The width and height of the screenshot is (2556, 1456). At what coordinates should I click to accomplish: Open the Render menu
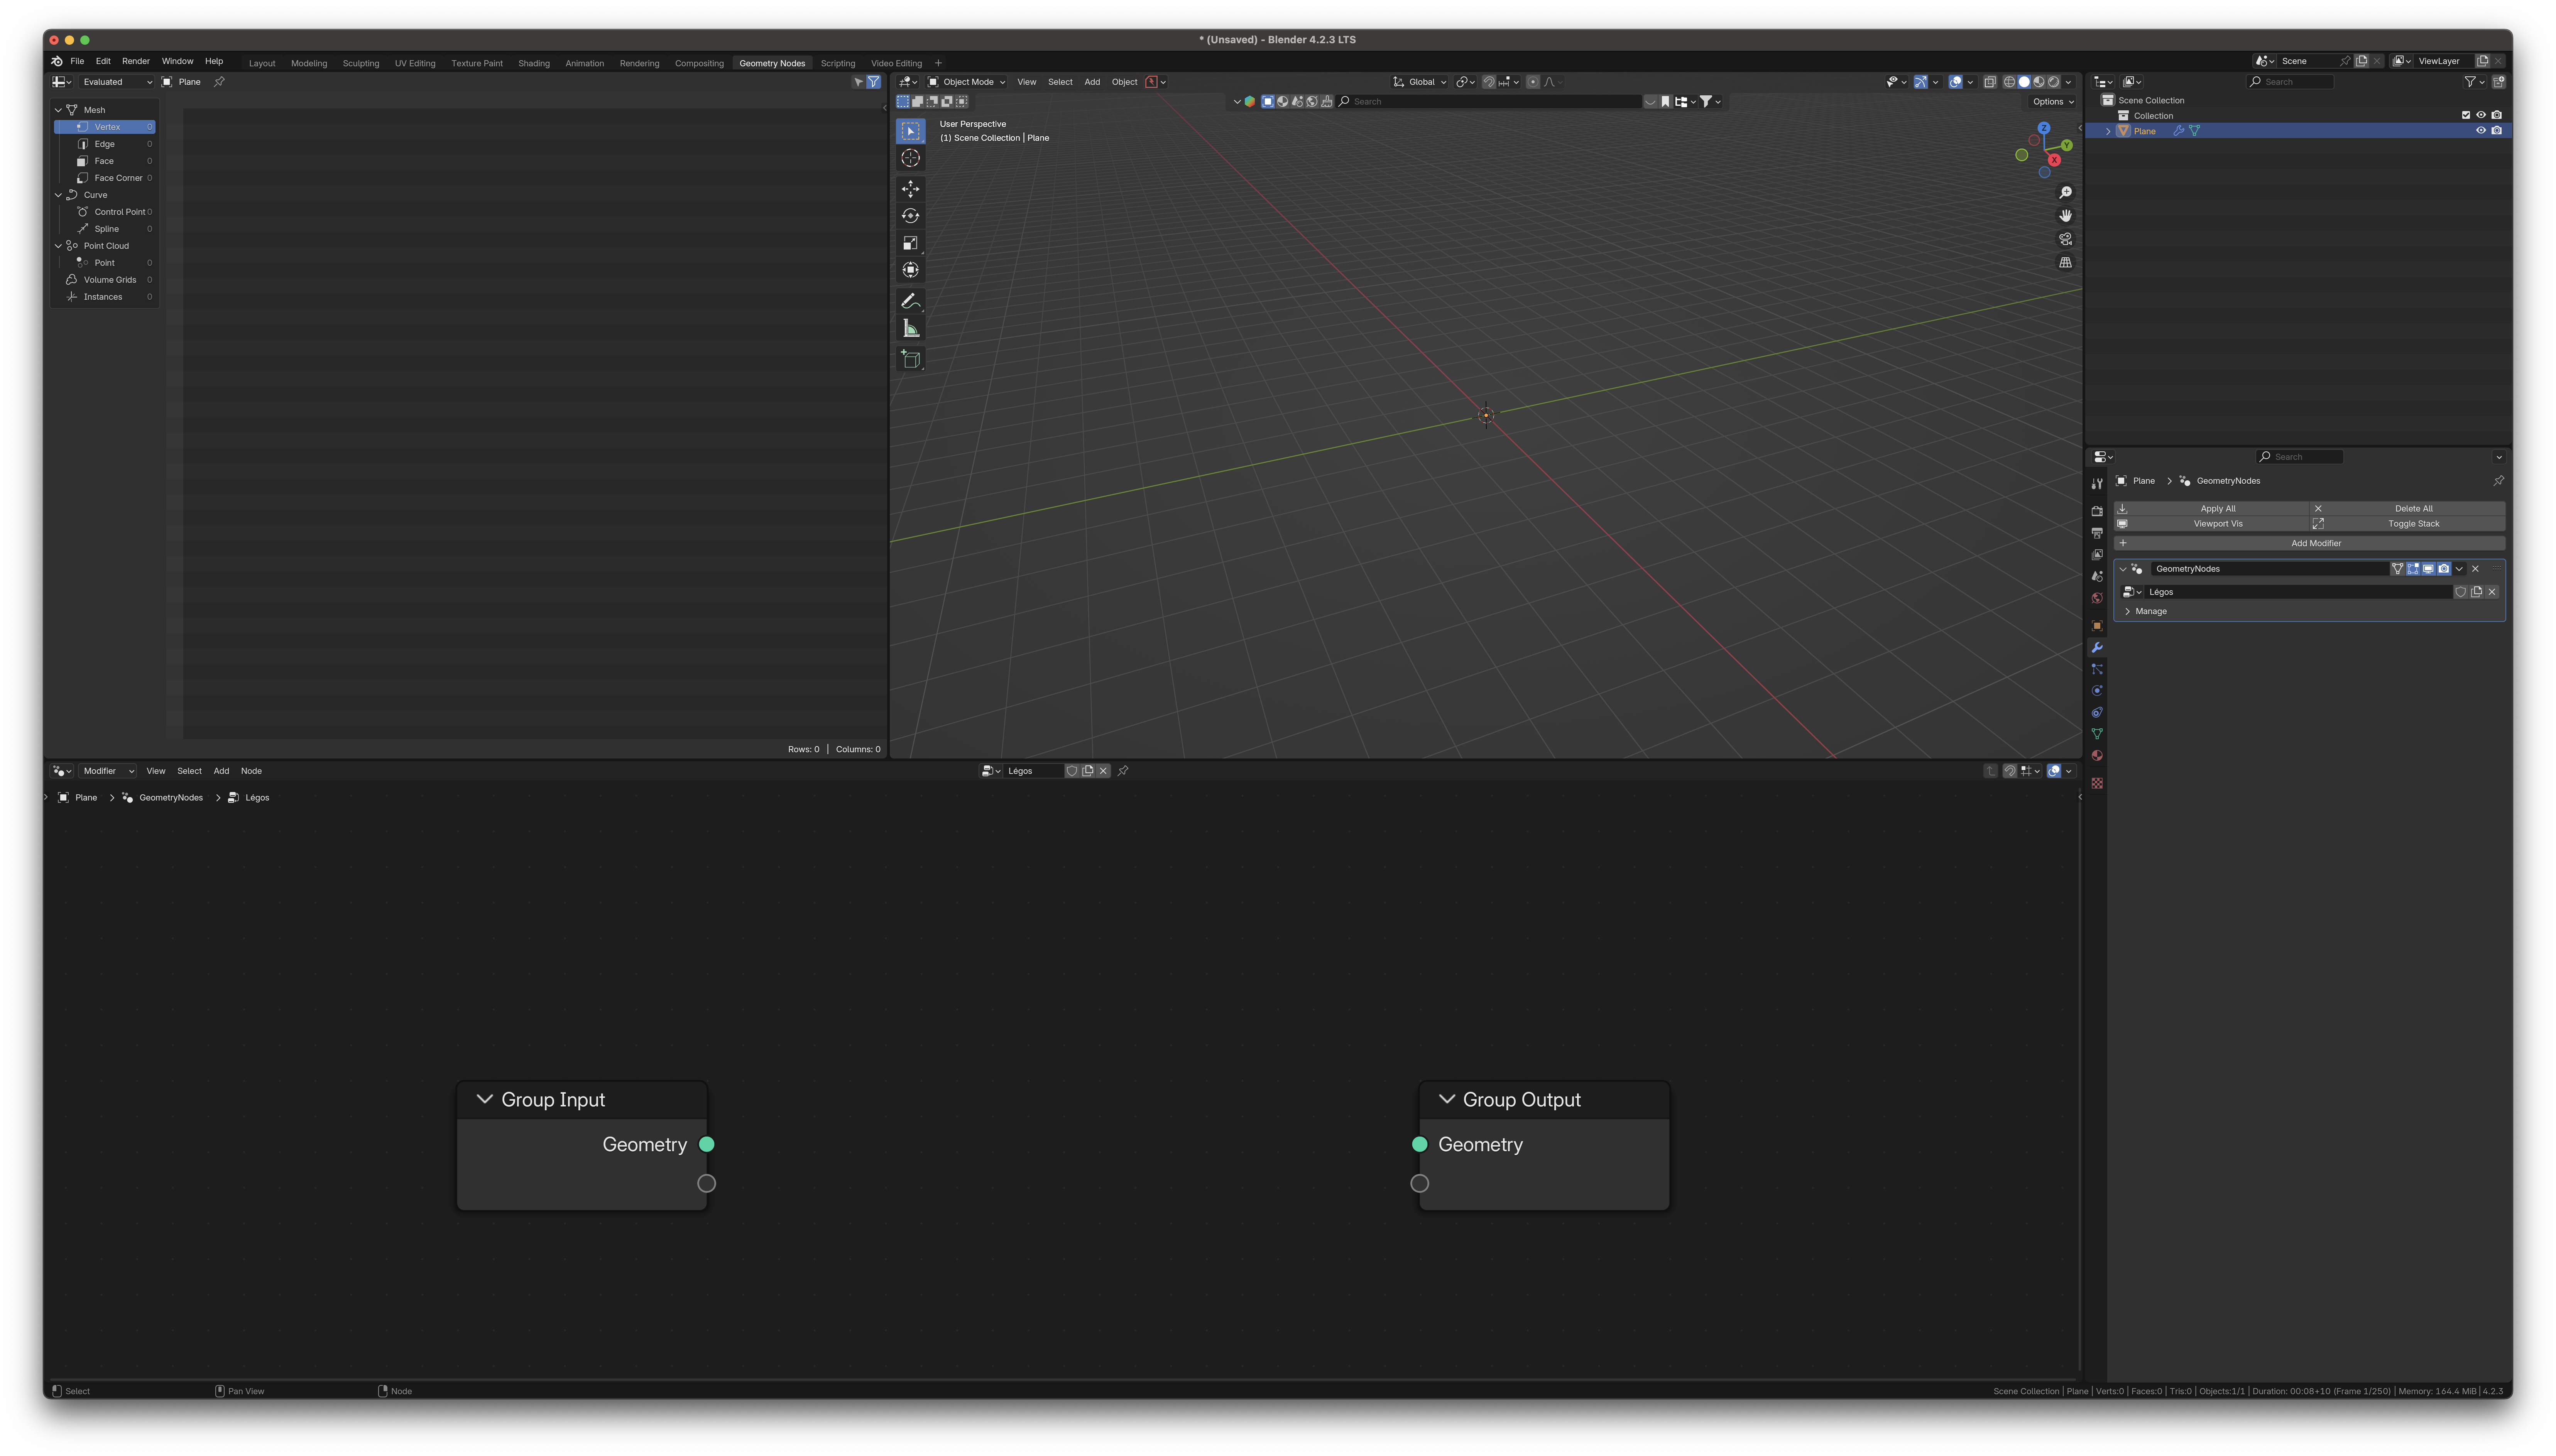click(136, 61)
